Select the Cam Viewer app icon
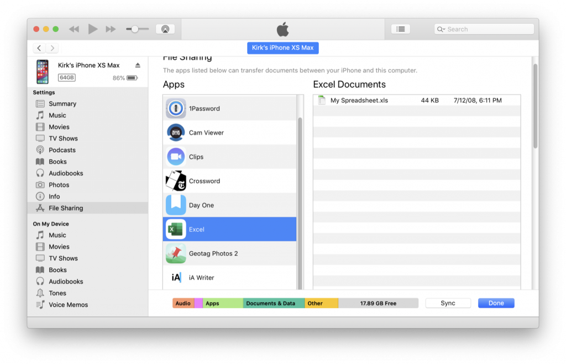This screenshot has height=364, width=566. point(175,132)
